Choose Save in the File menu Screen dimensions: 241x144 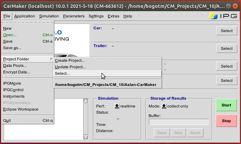tap(28, 41)
